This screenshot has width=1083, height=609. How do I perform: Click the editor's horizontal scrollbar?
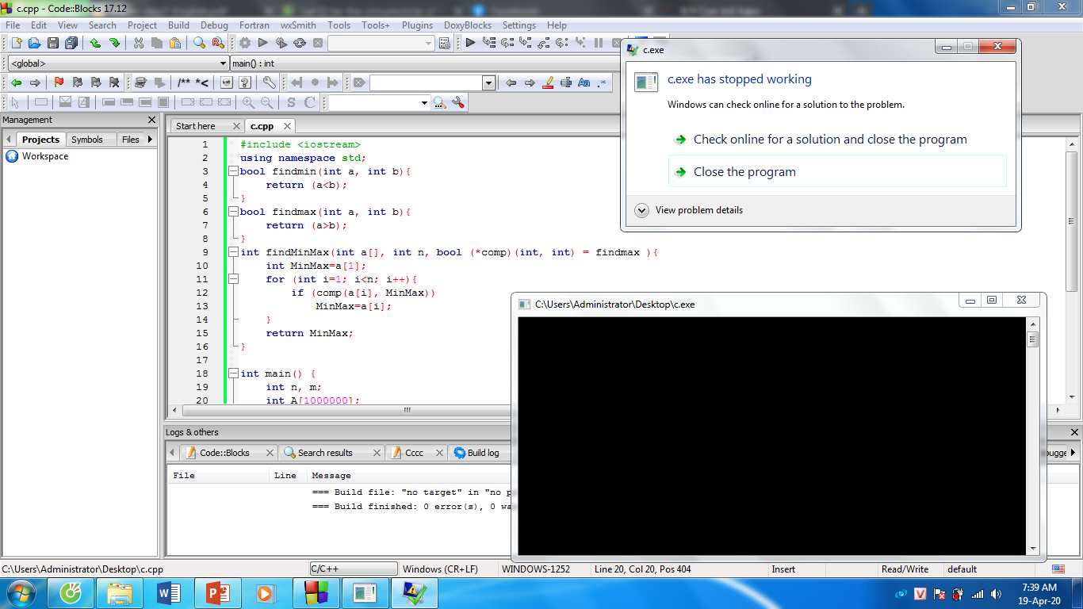pyautogui.click(x=407, y=411)
